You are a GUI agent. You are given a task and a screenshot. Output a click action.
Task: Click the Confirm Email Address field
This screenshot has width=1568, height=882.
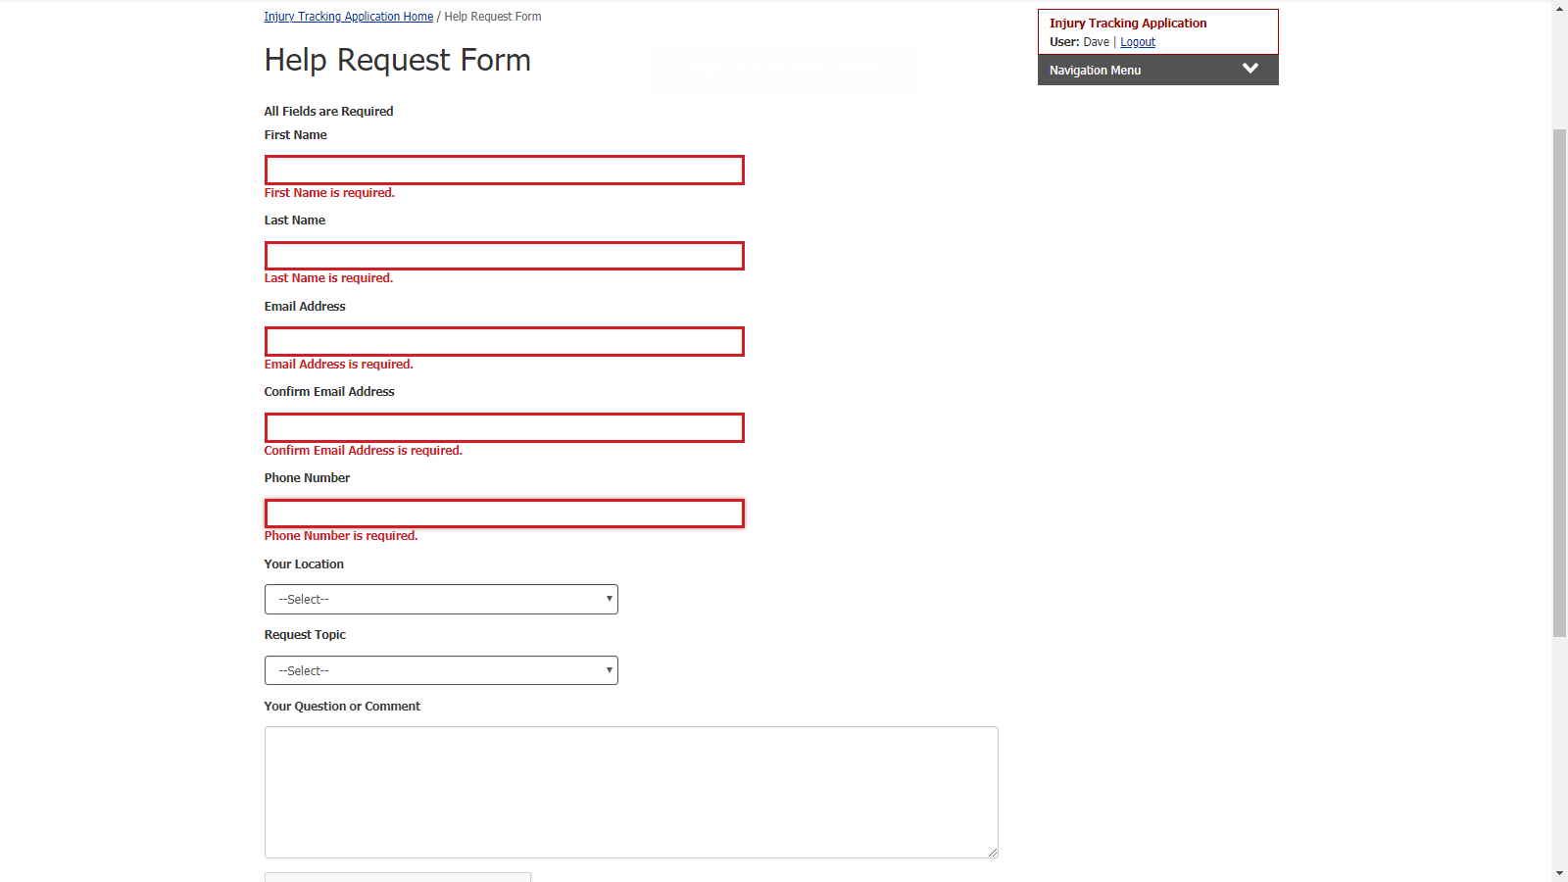click(x=504, y=428)
